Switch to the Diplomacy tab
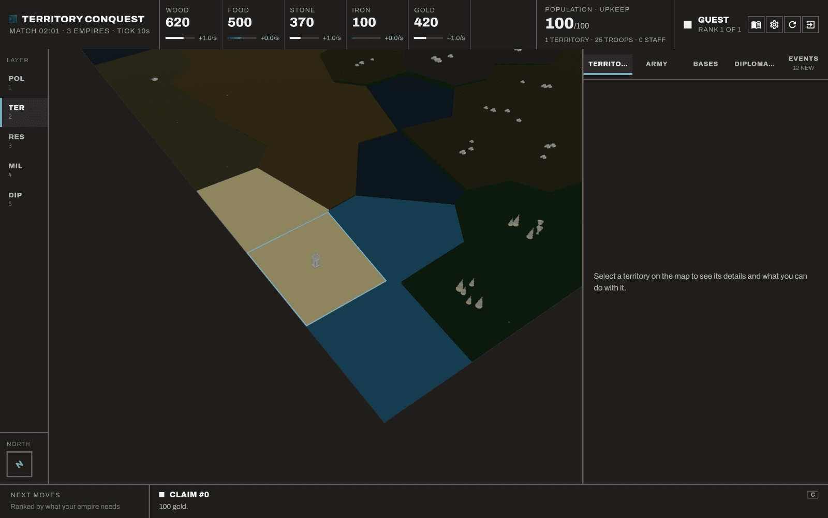The height and width of the screenshot is (518, 828). [x=755, y=64]
